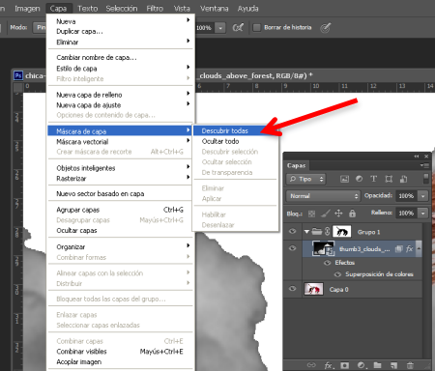Filter layers by smart object icon
The height and width of the screenshot is (371, 435).
pos(403,179)
